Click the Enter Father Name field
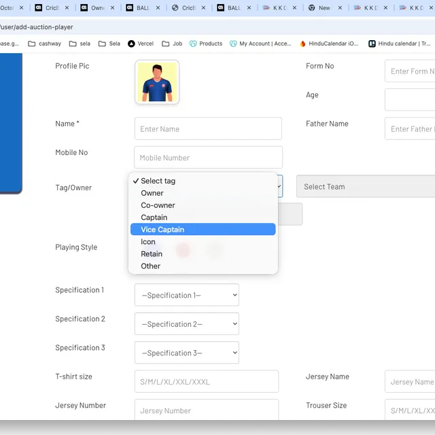 [x=410, y=128]
